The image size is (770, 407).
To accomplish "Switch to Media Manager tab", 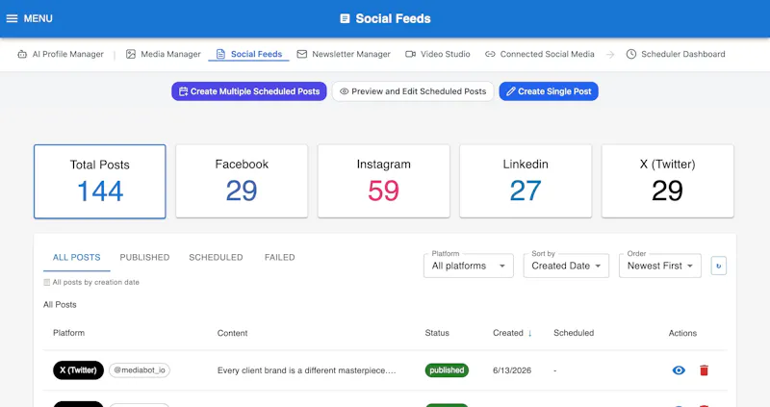I will (x=164, y=54).
